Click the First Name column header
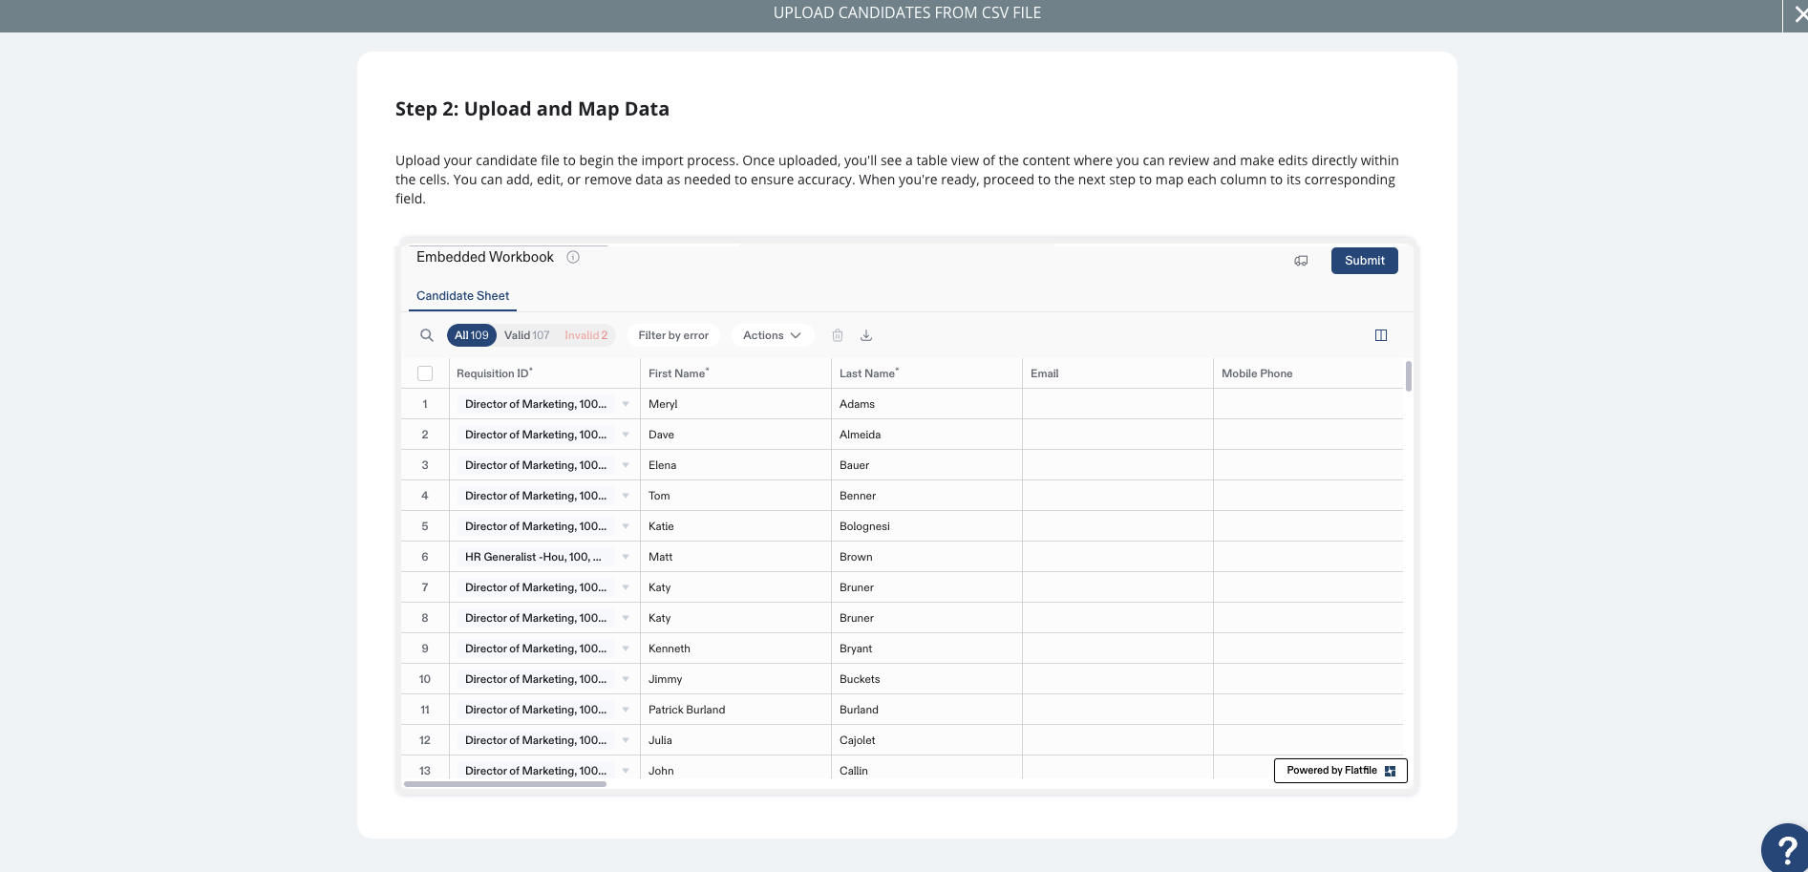Image resolution: width=1808 pixels, height=872 pixels. tap(735, 373)
